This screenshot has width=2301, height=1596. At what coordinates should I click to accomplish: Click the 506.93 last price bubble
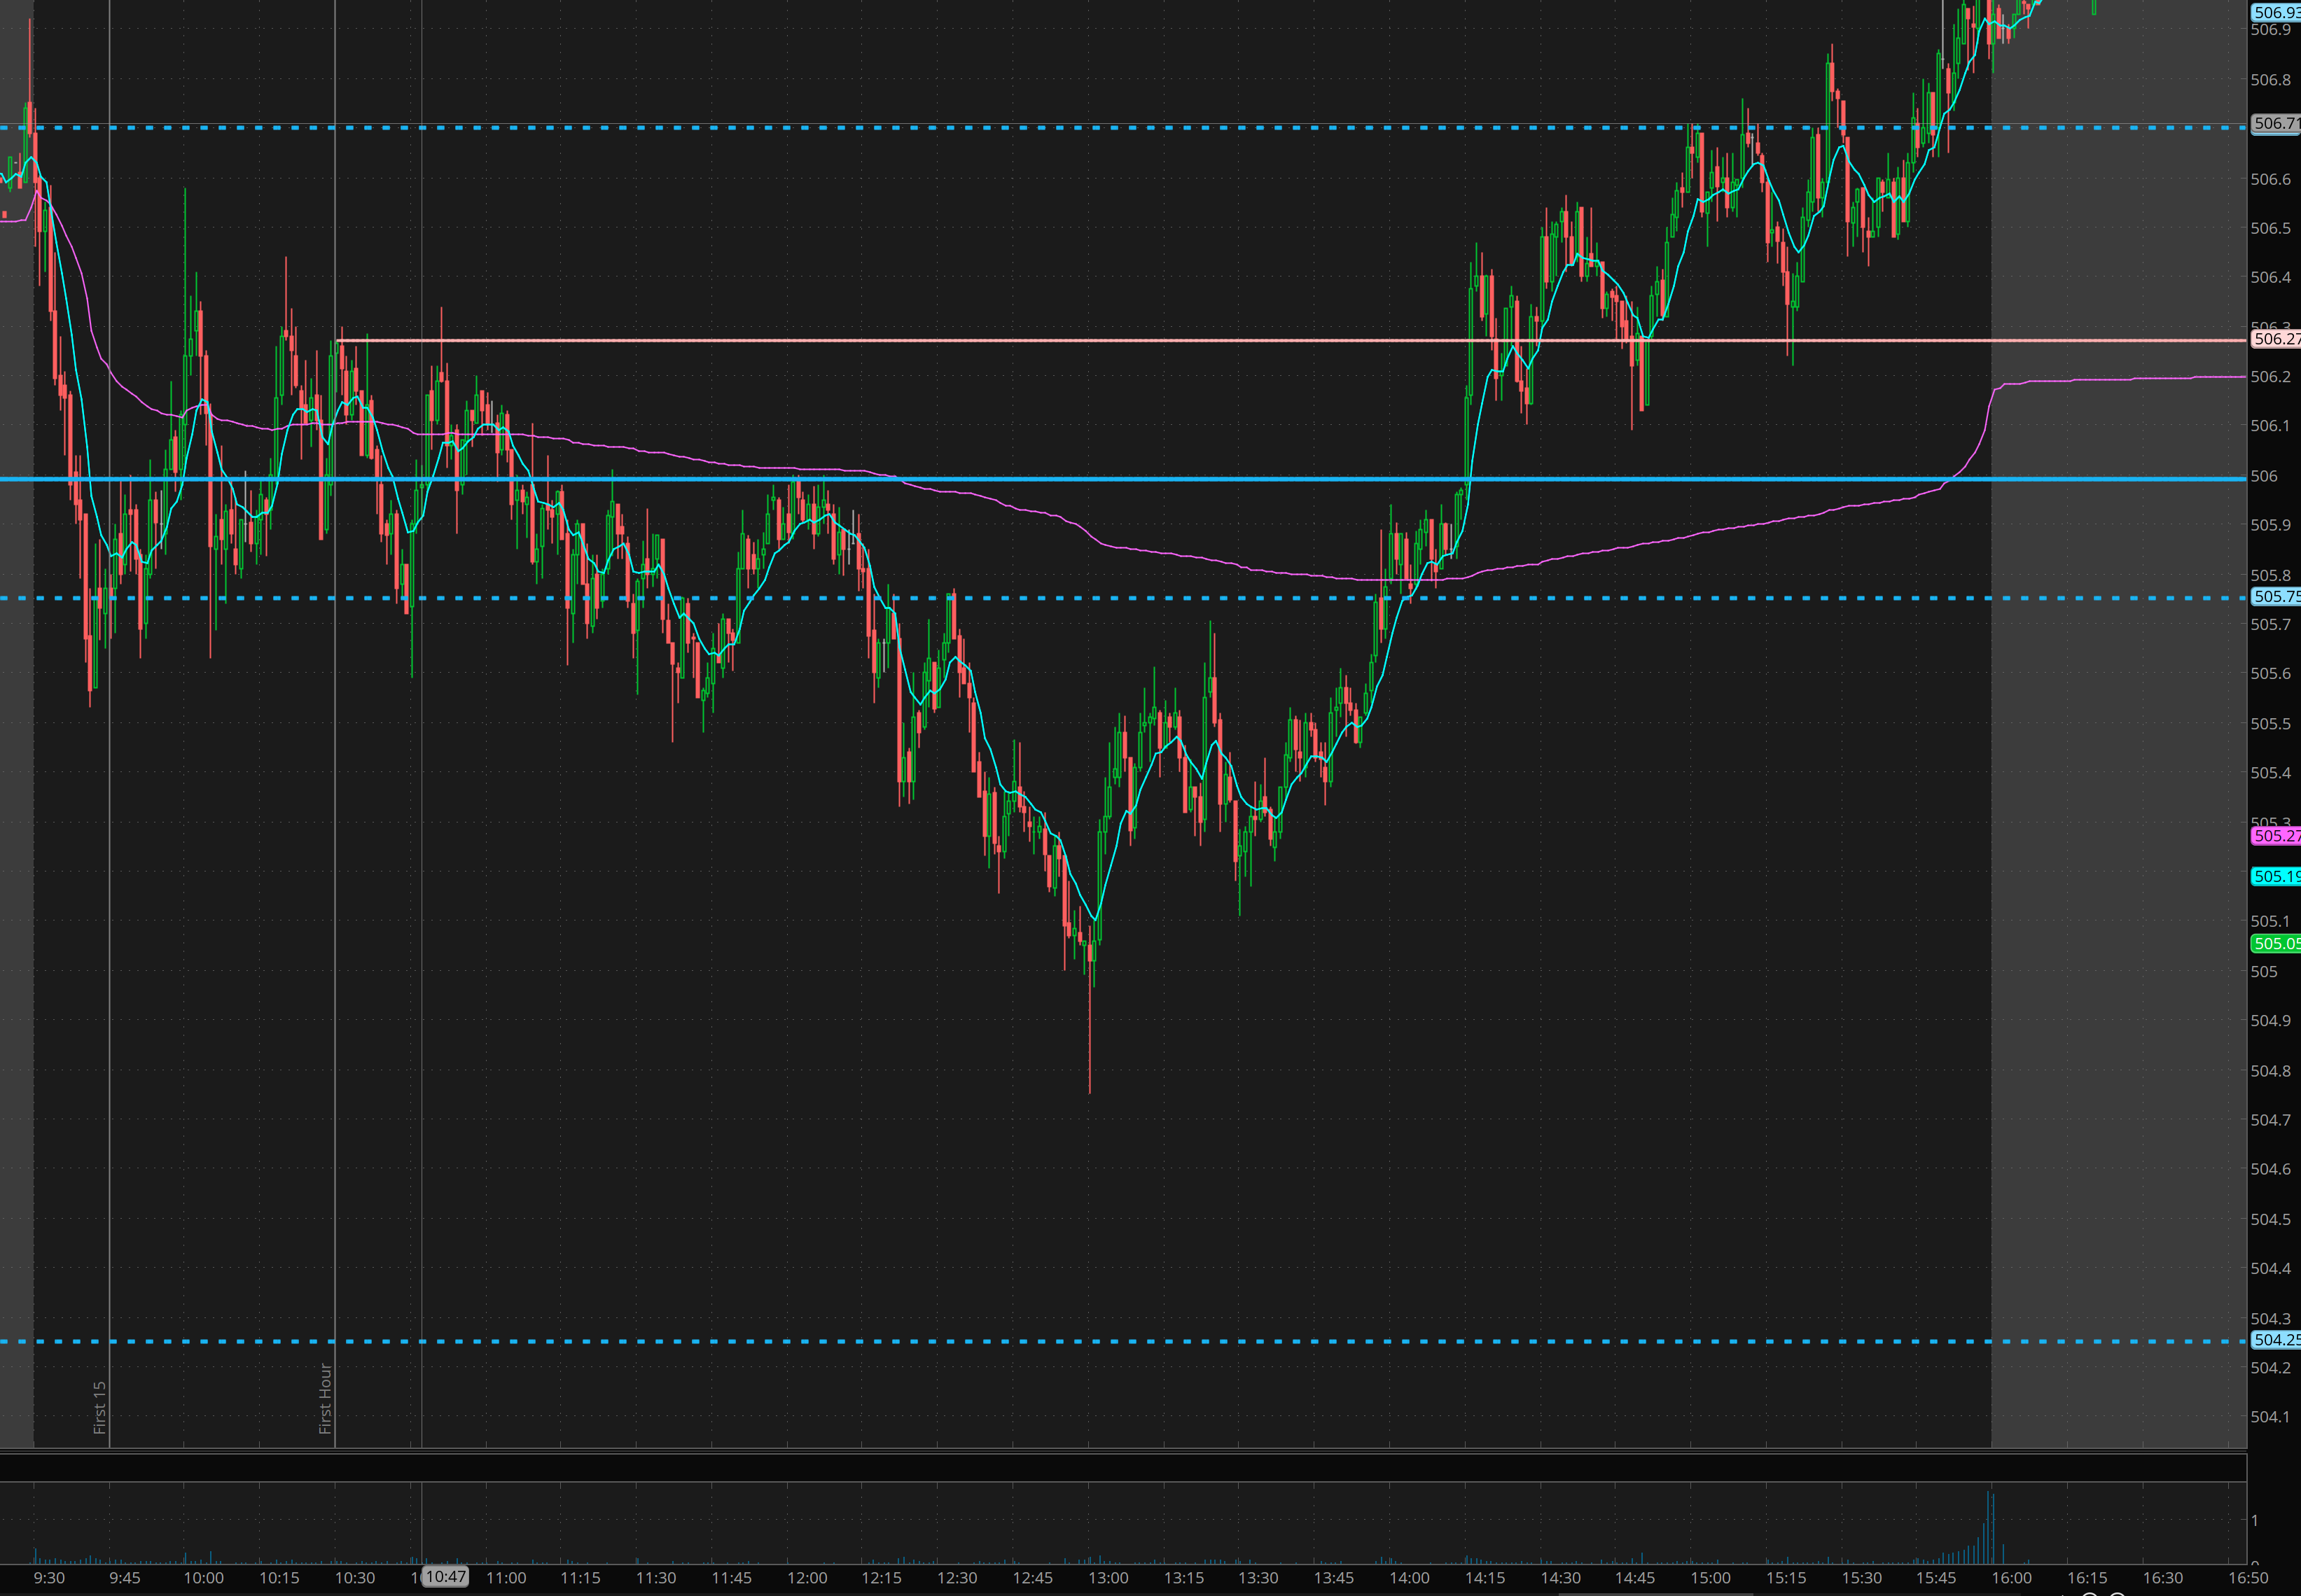pos(2275,12)
